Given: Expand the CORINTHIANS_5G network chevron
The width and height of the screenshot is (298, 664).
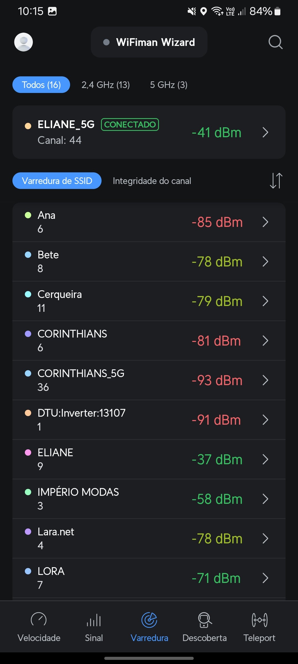Looking at the screenshot, I should pyautogui.click(x=265, y=380).
